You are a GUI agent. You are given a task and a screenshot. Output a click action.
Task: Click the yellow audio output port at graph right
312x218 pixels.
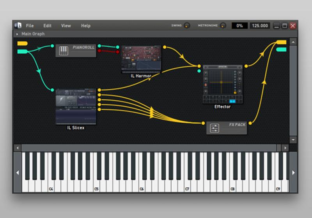click(x=281, y=42)
